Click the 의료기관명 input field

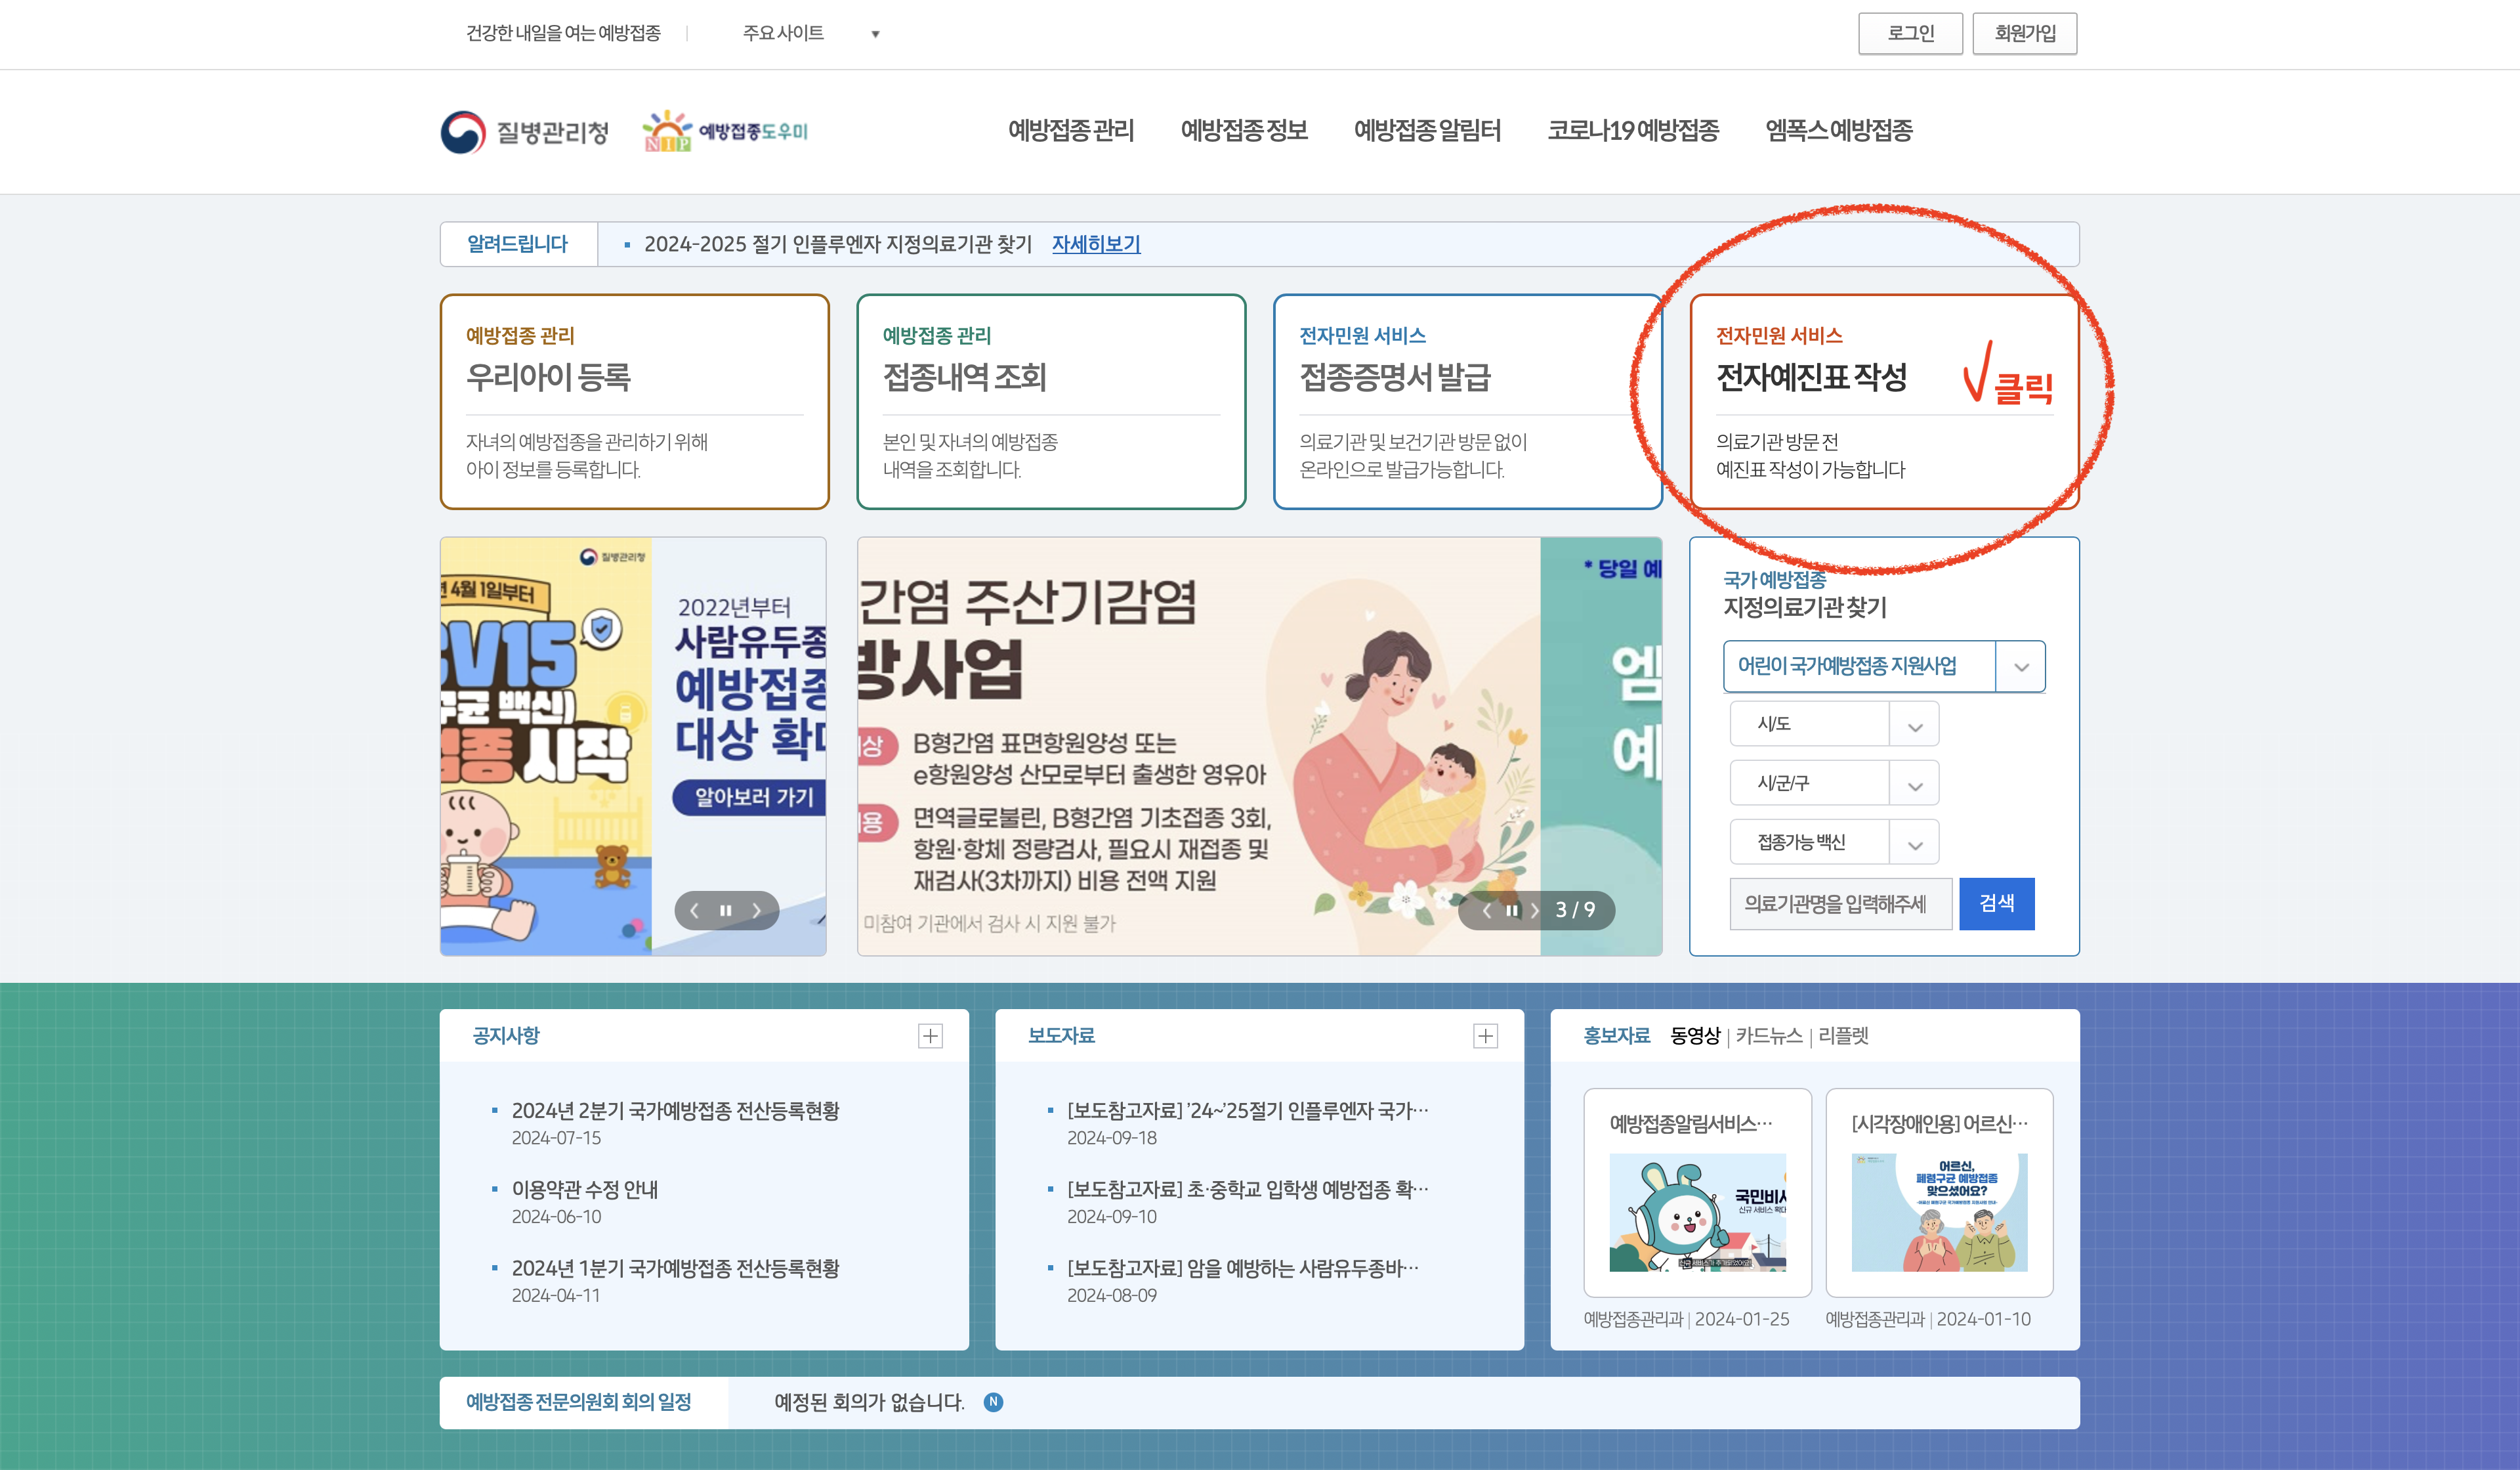(x=1840, y=903)
